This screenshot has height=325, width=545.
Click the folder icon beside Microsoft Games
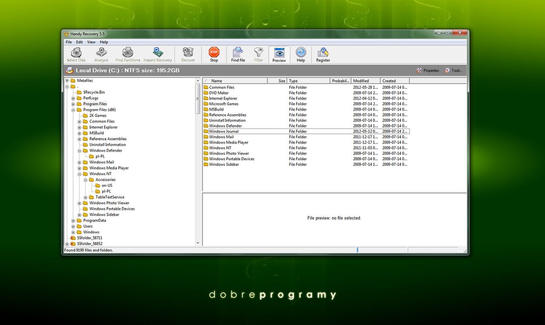206,104
